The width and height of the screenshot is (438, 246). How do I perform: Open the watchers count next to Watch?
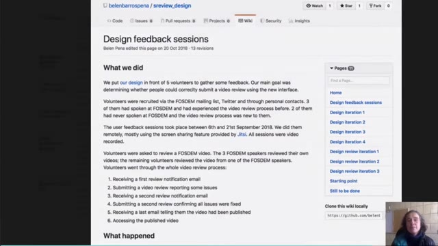tap(330, 6)
